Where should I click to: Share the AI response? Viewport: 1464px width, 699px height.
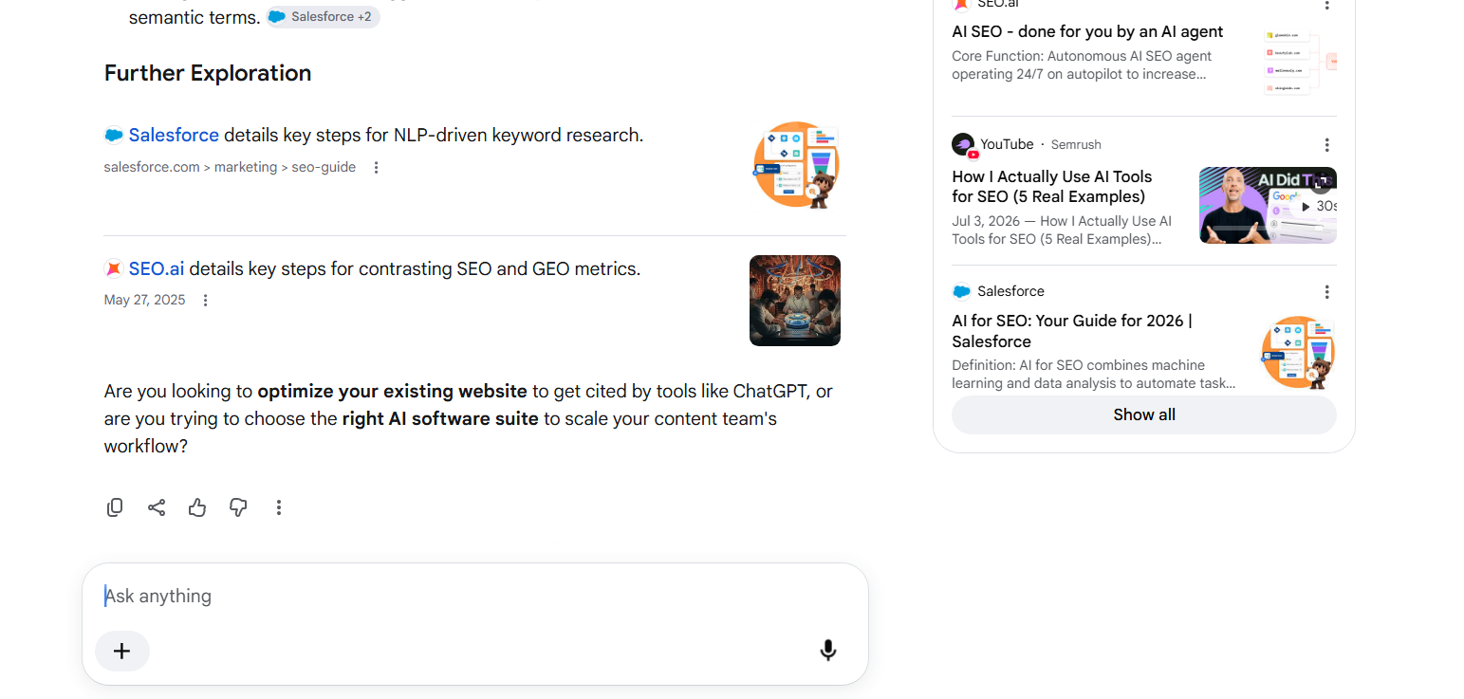pyautogui.click(x=157, y=507)
